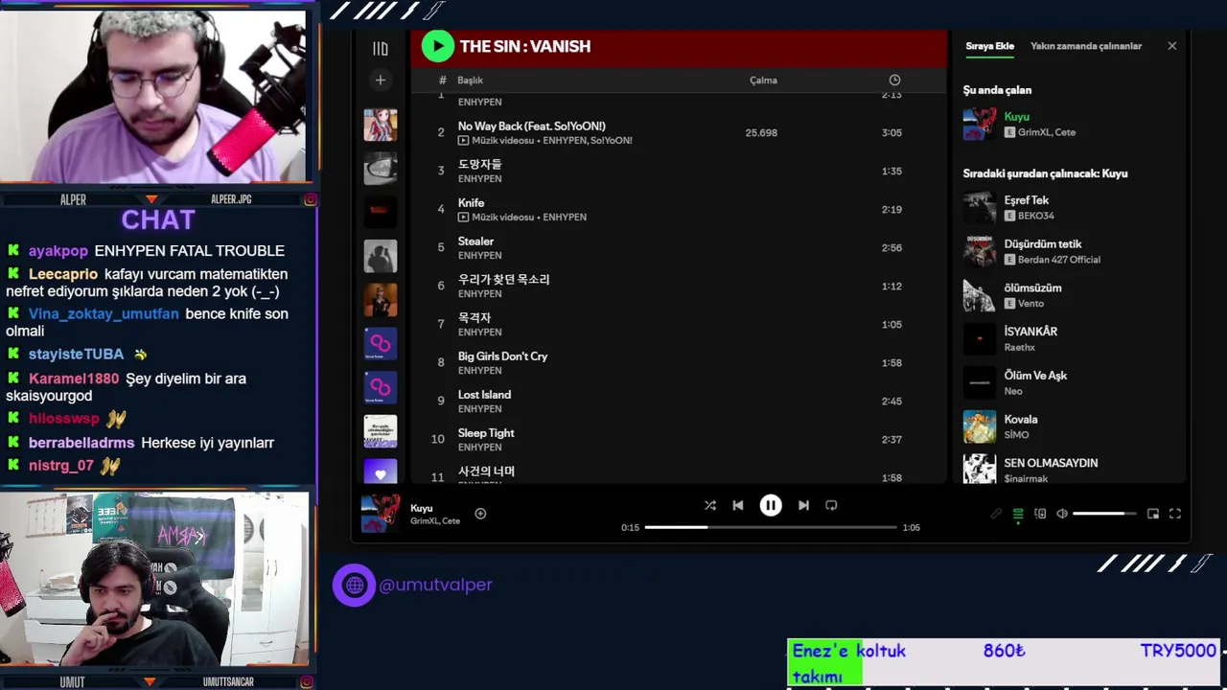Toggle the queue view icon
1227x690 pixels.
pos(1018,514)
